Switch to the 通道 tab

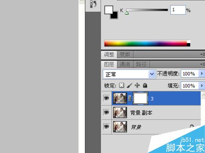coord(125,64)
